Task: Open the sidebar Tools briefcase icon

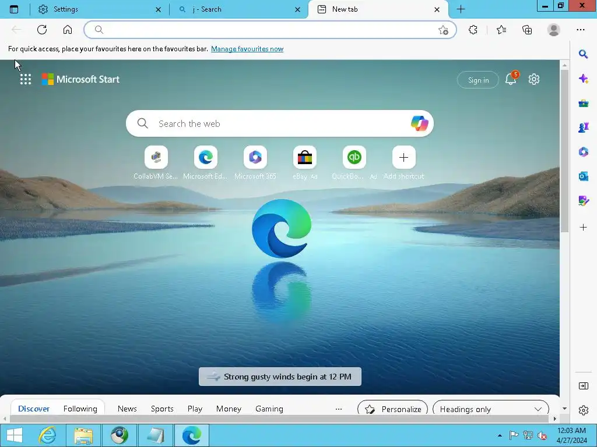Action: [583, 103]
